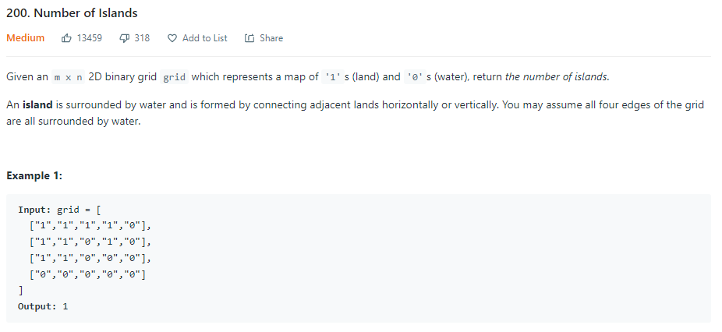This screenshot has width=722, height=332.
Task: Click the 'Output: 1' line
Action: [43, 306]
